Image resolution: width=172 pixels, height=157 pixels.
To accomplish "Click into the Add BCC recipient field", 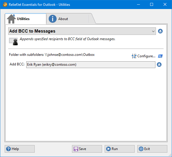I will click(91, 65).
